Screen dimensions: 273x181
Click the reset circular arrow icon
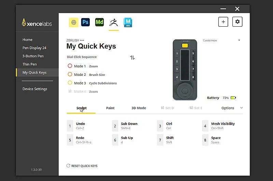pos(68,166)
